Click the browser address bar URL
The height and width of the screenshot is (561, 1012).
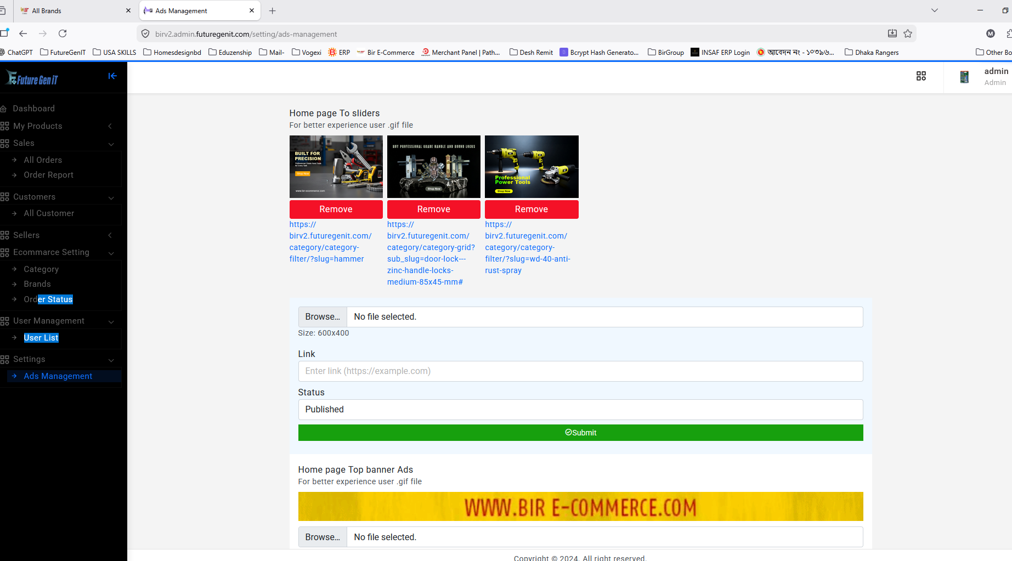(x=246, y=34)
